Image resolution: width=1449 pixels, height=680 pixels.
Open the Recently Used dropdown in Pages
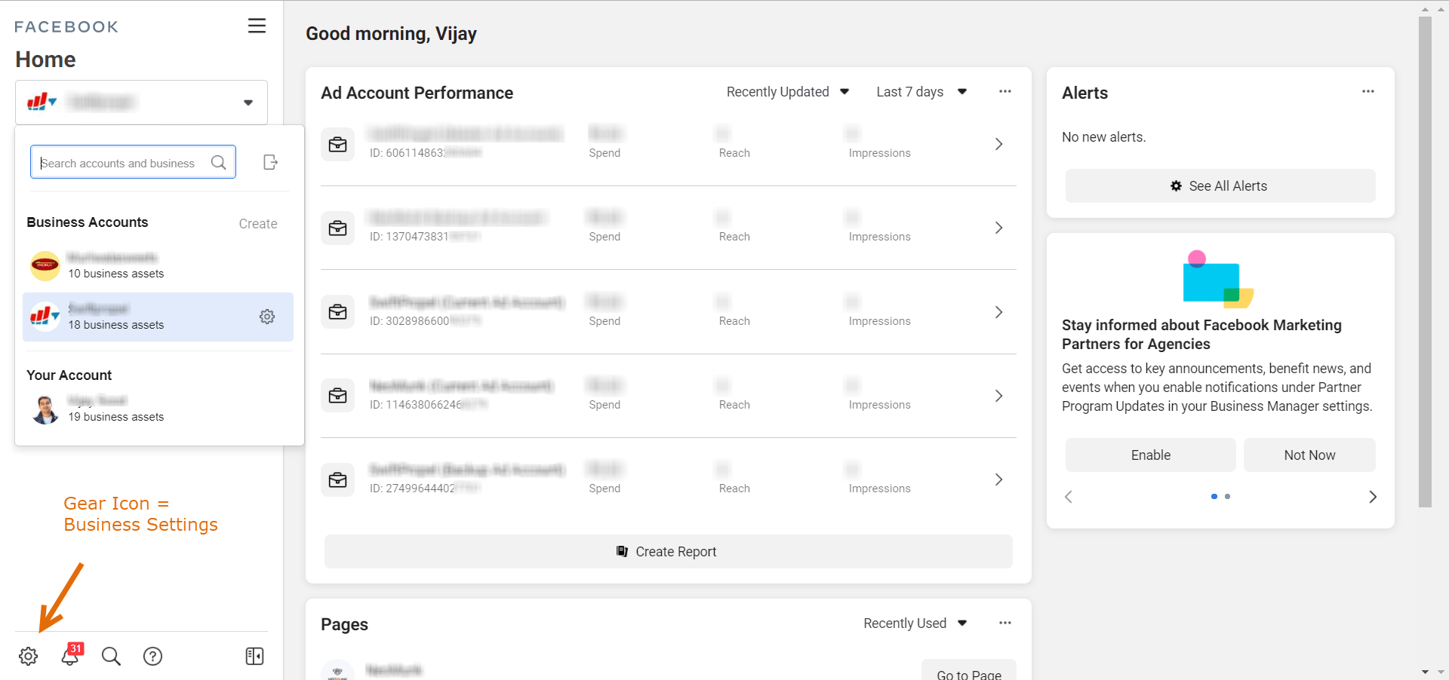coord(915,623)
